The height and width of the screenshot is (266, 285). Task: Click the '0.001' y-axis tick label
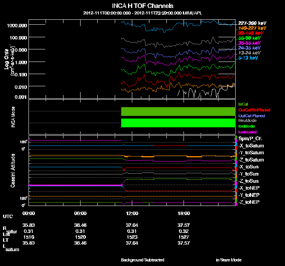tap(21, 97)
